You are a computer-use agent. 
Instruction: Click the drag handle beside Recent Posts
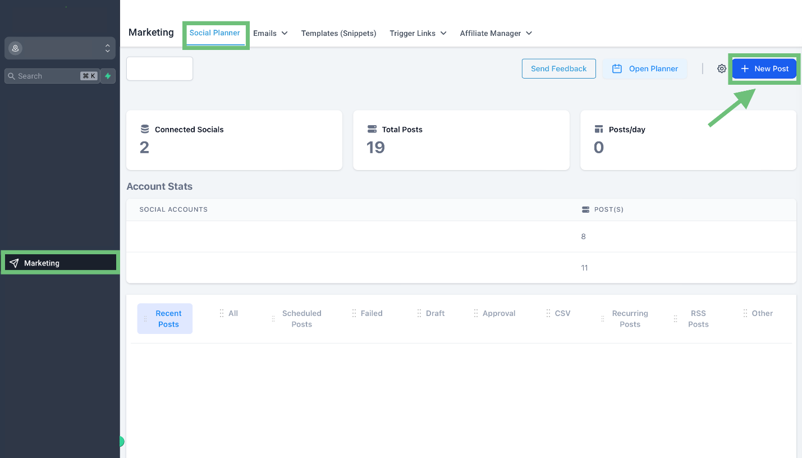point(145,319)
